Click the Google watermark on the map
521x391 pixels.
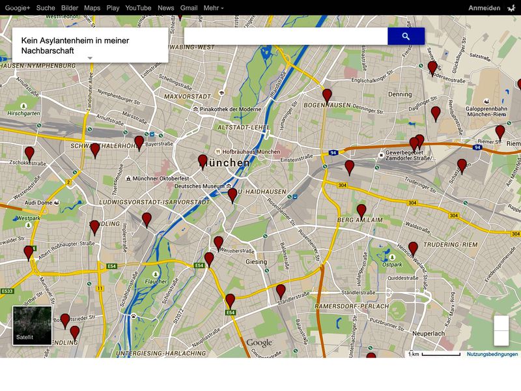coord(260,341)
